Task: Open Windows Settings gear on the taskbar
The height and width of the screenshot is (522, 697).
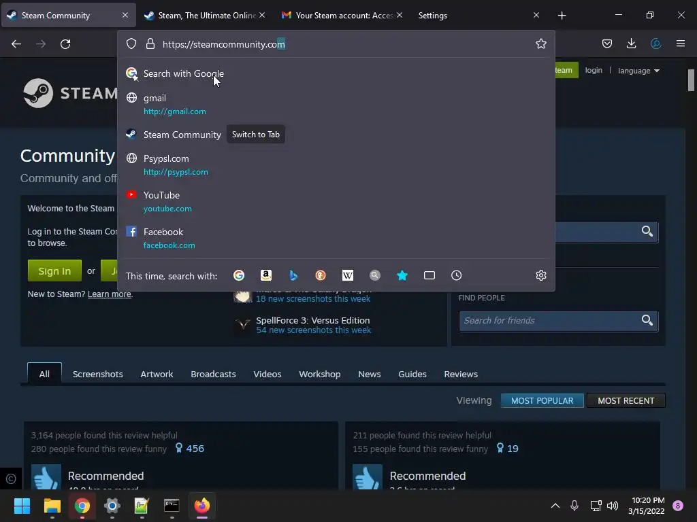Action: tap(112, 506)
